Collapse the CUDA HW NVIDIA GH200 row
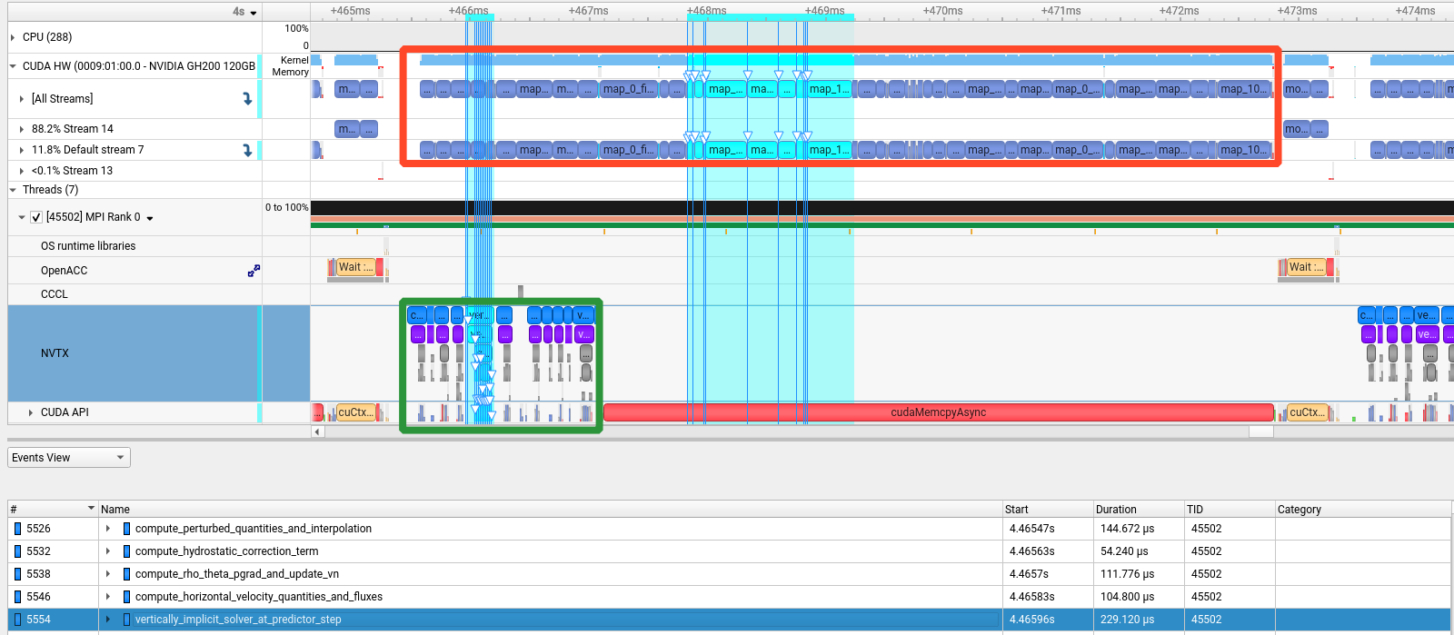The height and width of the screenshot is (635, 1454). click(x=13, y=66)
